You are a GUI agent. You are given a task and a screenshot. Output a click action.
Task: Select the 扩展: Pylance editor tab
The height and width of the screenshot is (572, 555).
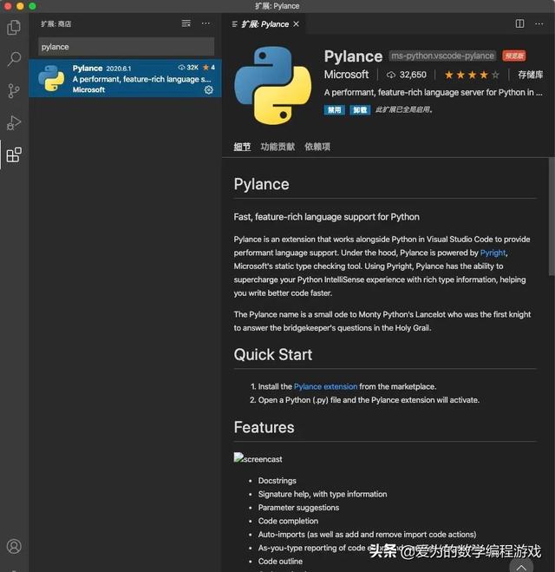pyautogui.click(x=264, y=24)
